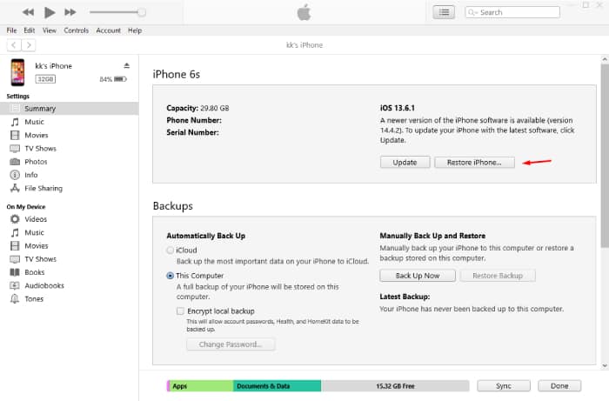
Task: Click the File Sharing icon
Action: coord(15,188)
